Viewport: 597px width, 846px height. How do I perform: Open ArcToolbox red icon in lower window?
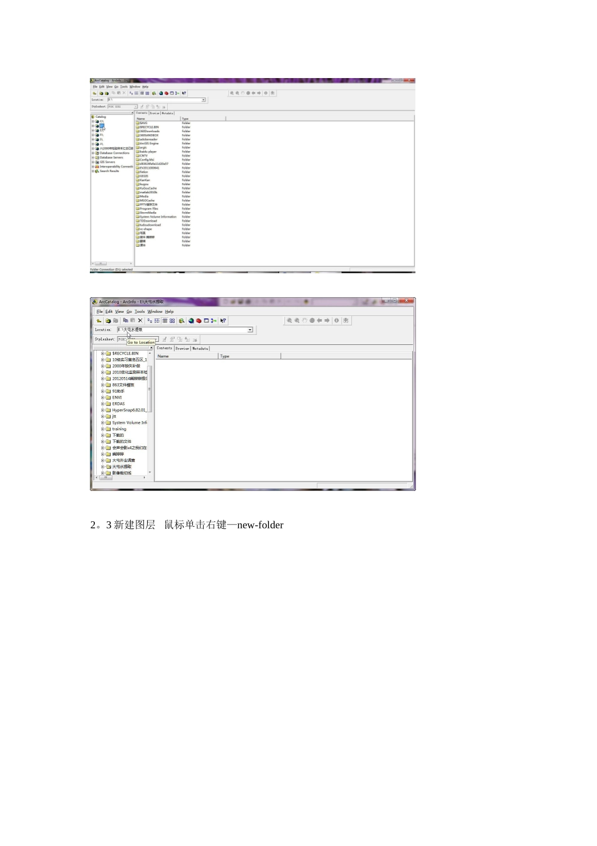[199, 320]
